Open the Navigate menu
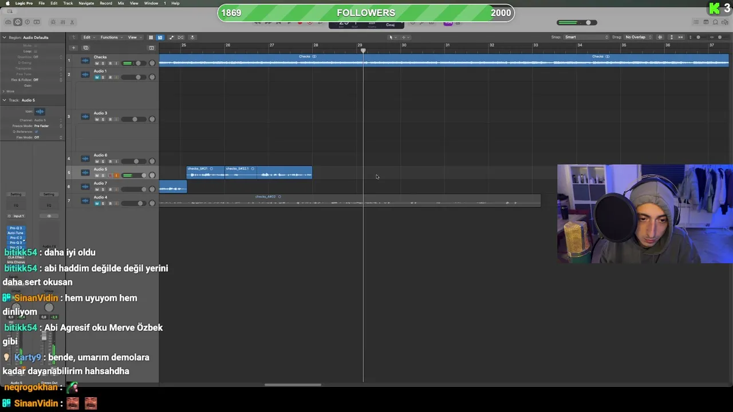Image resolution: width=733 pixels, height=412 pixels. click(x=86, y=3)
